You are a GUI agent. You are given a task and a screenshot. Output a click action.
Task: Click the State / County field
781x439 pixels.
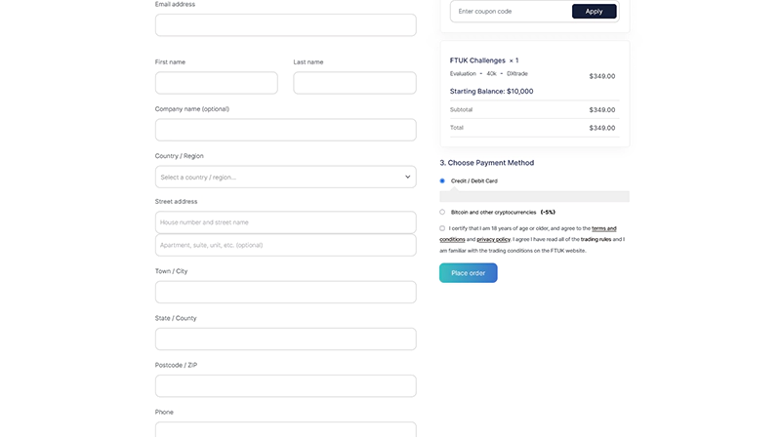coord(285,339)
